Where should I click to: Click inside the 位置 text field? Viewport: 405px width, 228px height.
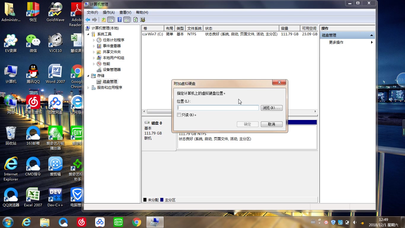coord(218,107)
